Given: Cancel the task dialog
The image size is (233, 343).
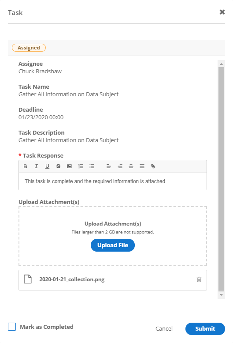Looking at the screenshot, I should 164,328.
